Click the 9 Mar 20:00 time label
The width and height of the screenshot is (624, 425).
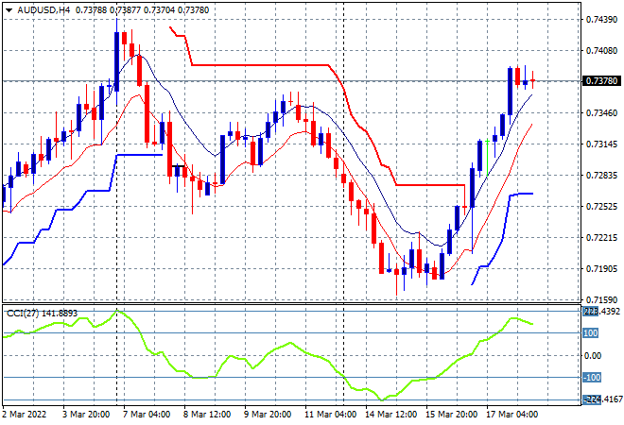267,415
